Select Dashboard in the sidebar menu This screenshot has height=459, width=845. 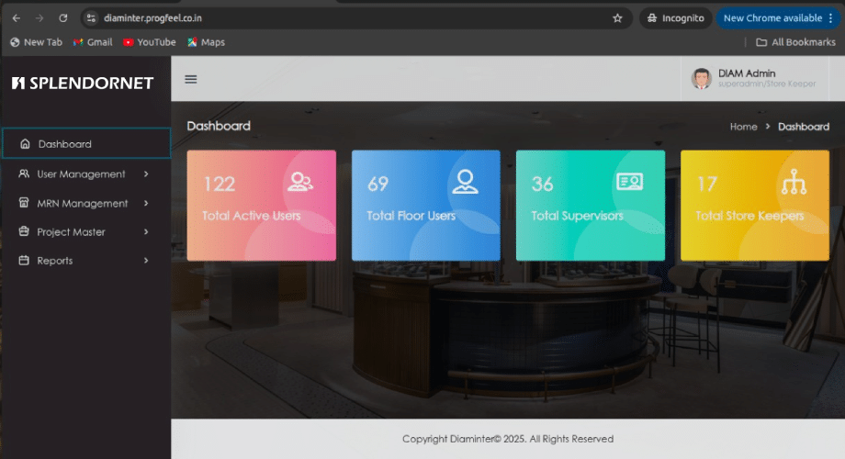click(x=64, y=144)
